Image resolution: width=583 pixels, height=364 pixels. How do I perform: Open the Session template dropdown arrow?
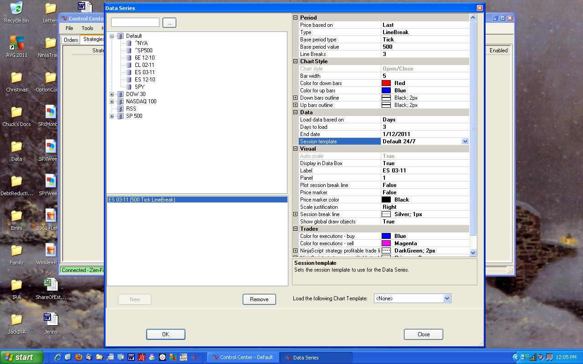pos(465,142)
